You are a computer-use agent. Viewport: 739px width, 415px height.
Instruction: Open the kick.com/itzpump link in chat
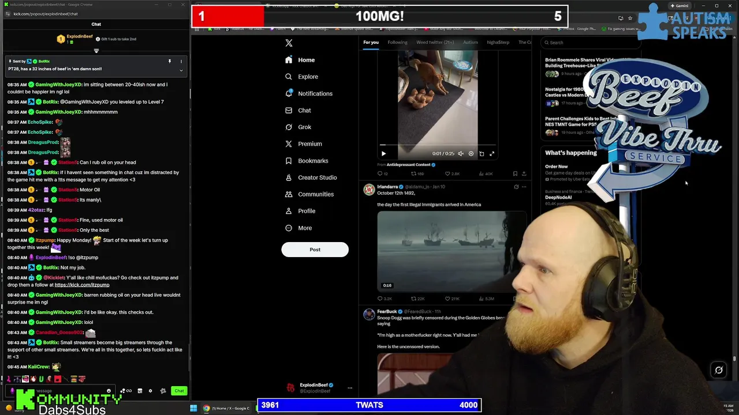point(81,285)
